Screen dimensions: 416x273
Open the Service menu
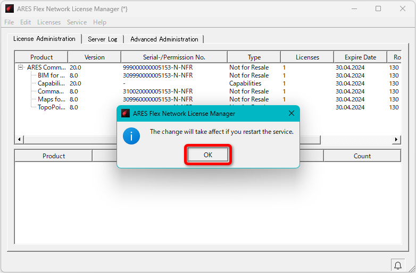(x=77, y=22)
